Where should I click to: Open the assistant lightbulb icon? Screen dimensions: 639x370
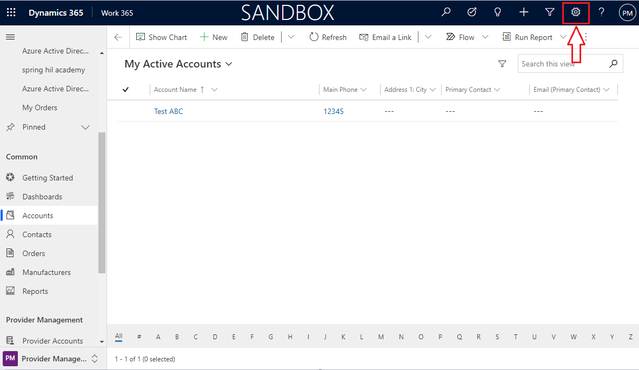pyautogui.click(x=497, y=12)
